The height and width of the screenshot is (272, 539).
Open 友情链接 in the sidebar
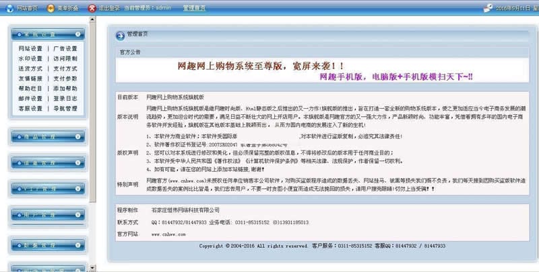tap(30, 79)
